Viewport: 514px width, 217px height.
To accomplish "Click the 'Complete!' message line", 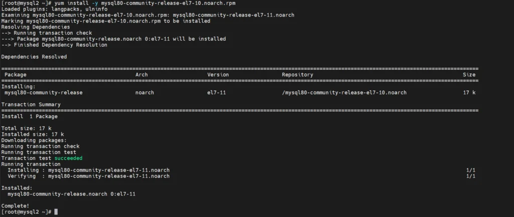I will (16, 206).
